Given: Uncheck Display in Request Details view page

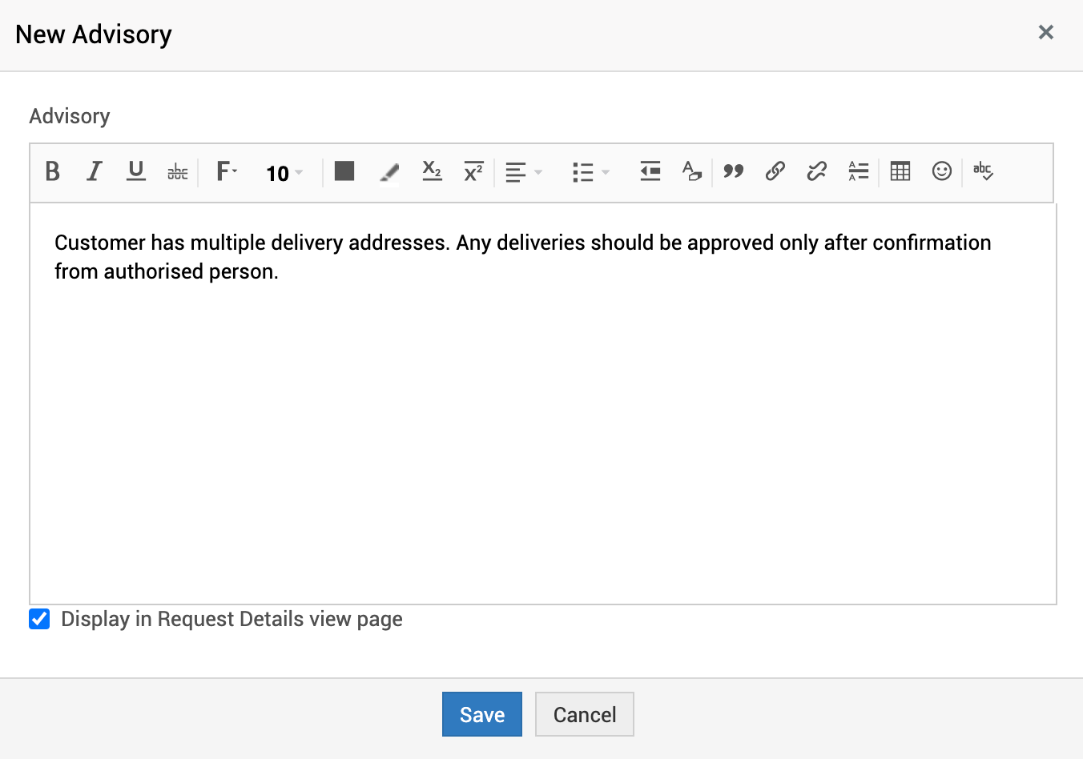Looking at the screenshot, I should 39,619.
